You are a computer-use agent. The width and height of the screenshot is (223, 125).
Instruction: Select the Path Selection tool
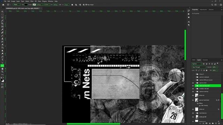[2, 62]
